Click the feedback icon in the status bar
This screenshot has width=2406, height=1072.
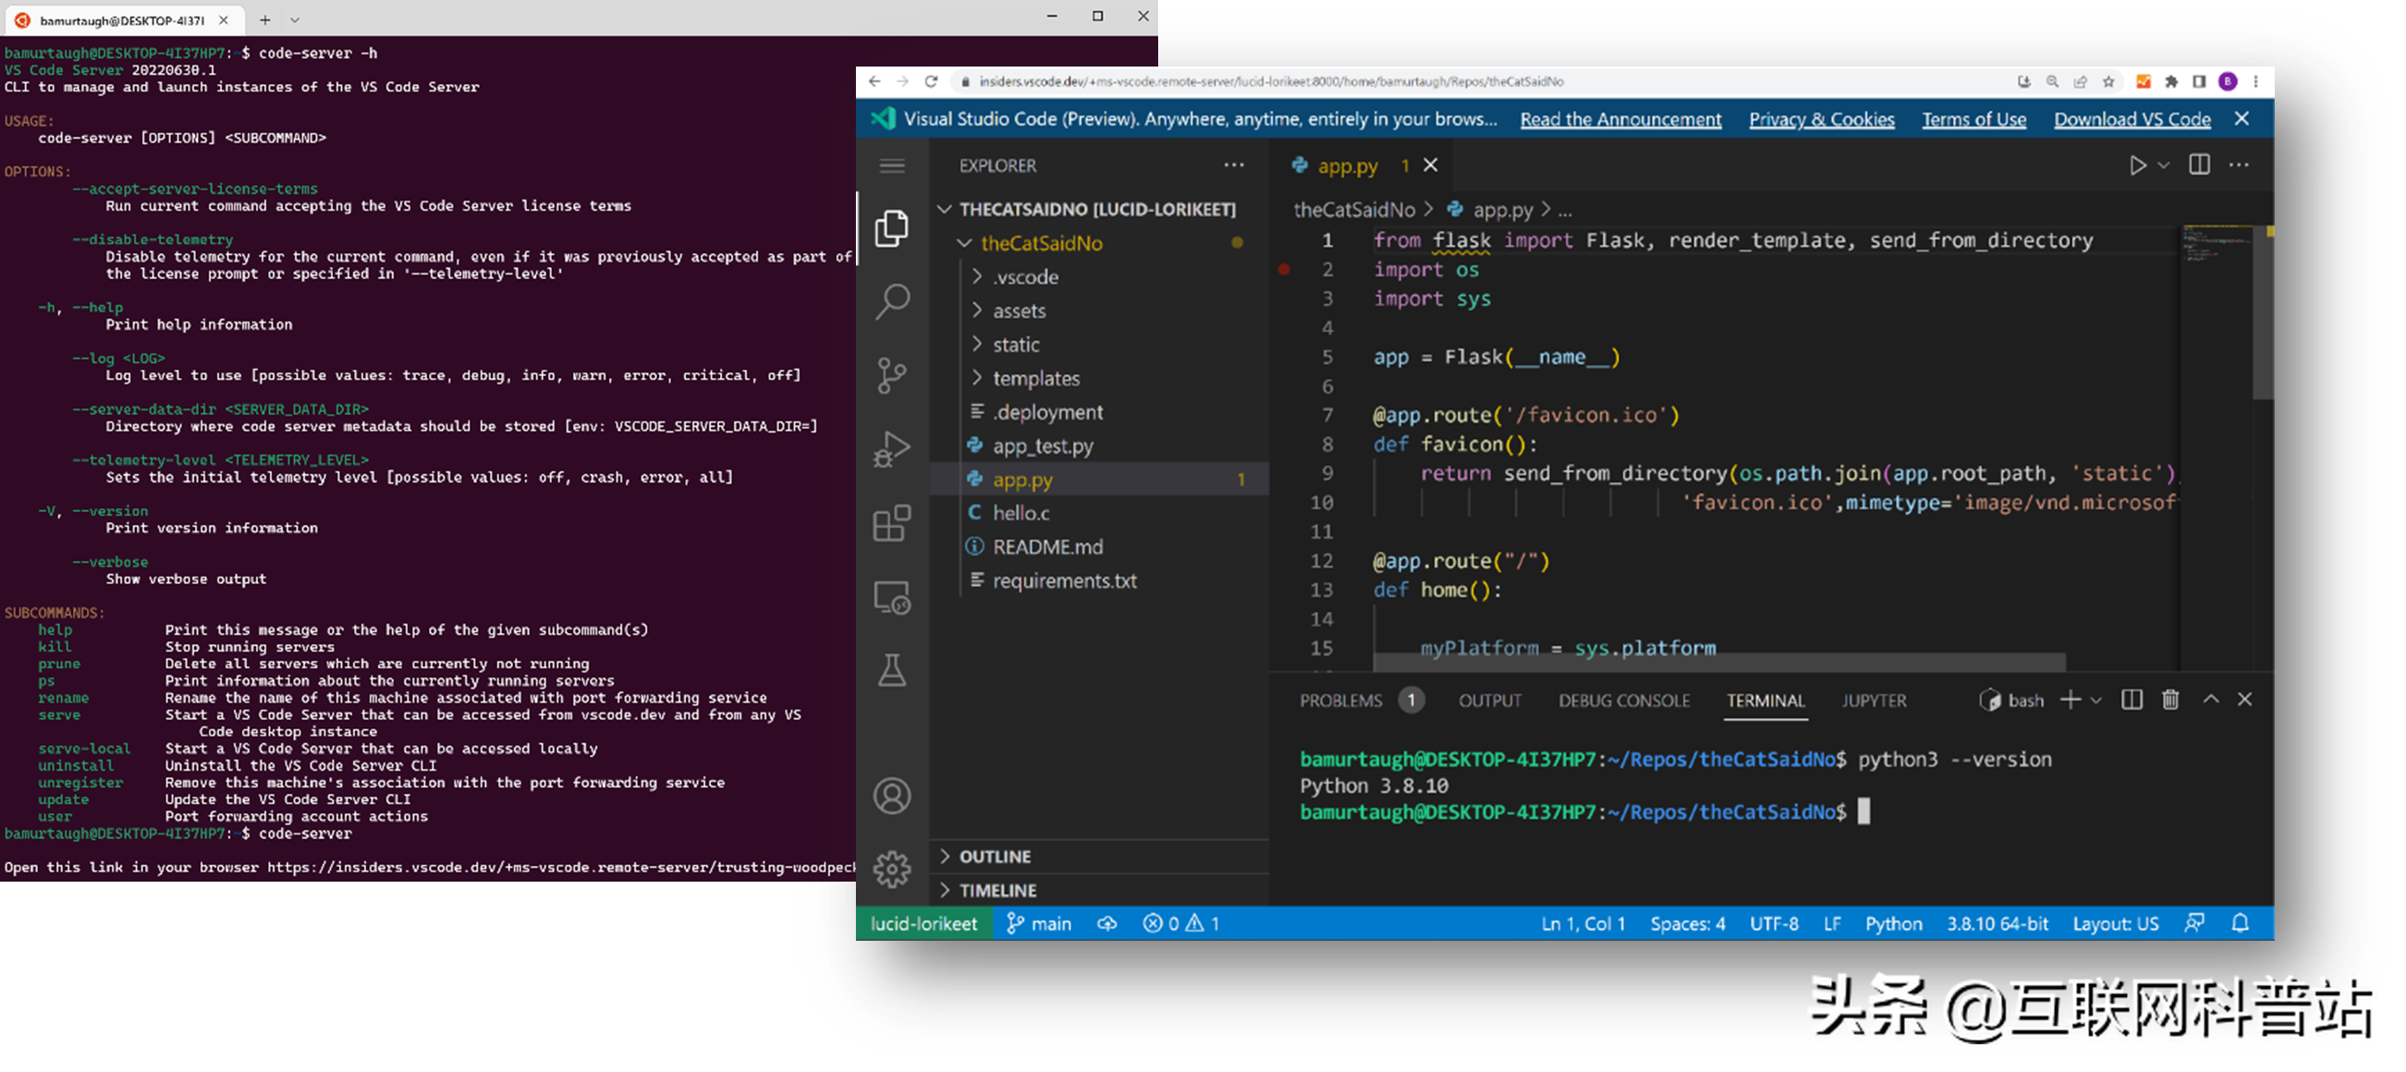click(2195, 923)
